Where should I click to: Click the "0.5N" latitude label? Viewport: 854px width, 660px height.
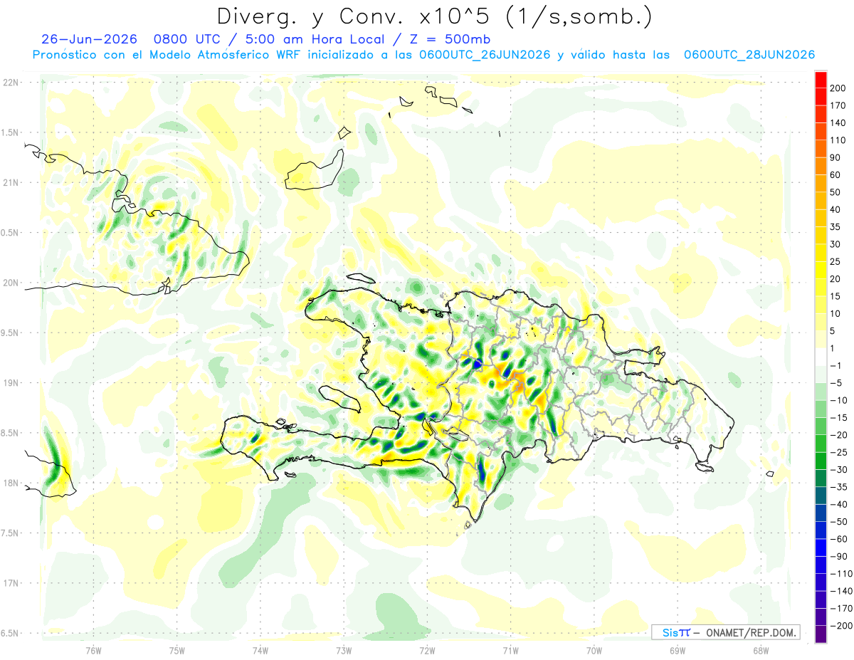(x=11, y=233)
